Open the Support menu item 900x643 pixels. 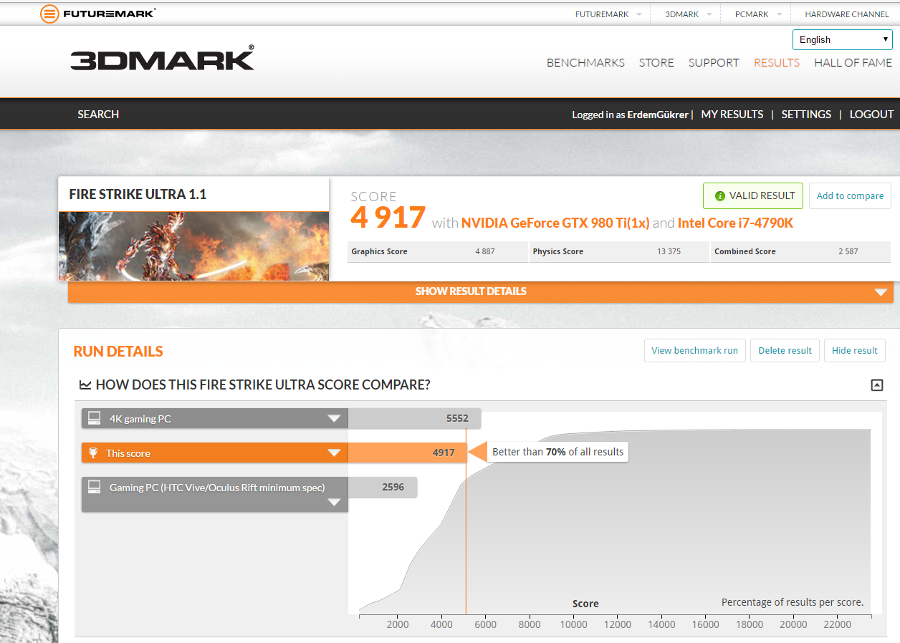(714, 62)
